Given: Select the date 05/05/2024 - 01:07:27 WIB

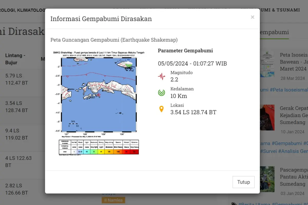Looking at the screenshot, I should click(x=192, y=64).
